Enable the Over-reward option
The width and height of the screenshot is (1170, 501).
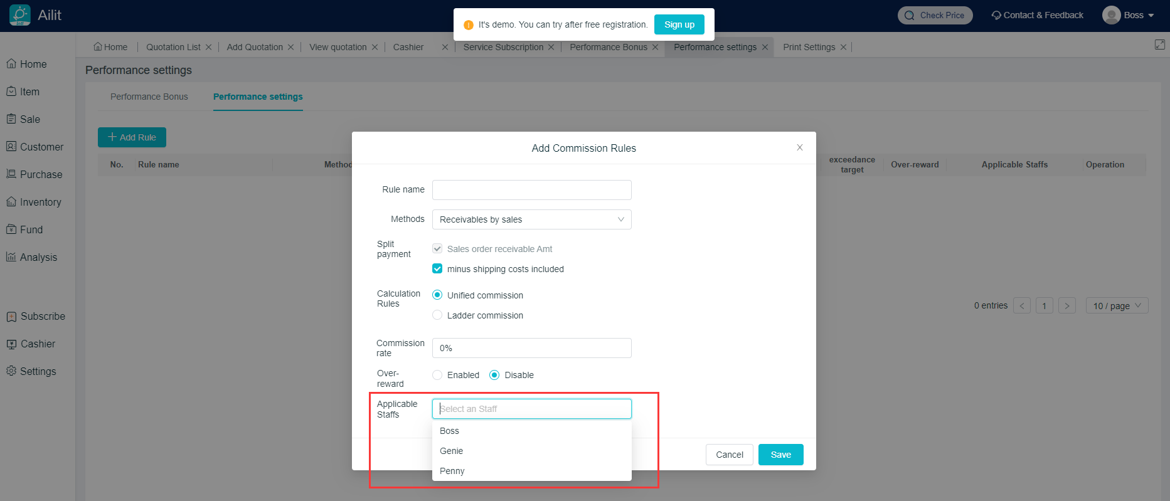tap(437, 375)
